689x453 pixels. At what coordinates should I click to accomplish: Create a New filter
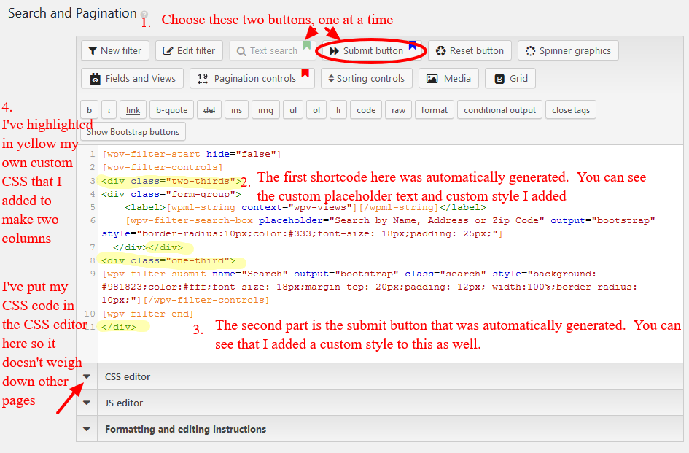[114, 50]
